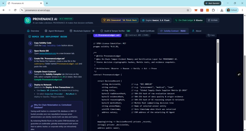Click step 3 number circle for Create File

click(30, 59)
